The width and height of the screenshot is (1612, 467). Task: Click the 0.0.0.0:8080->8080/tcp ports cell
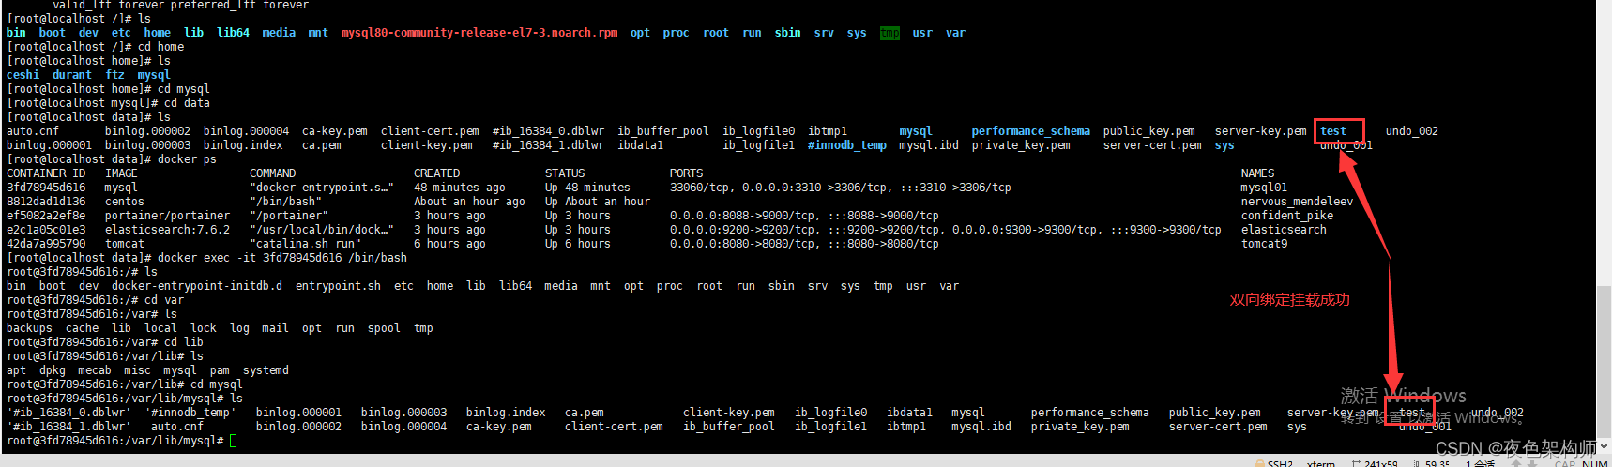click(x=804, y=244)
